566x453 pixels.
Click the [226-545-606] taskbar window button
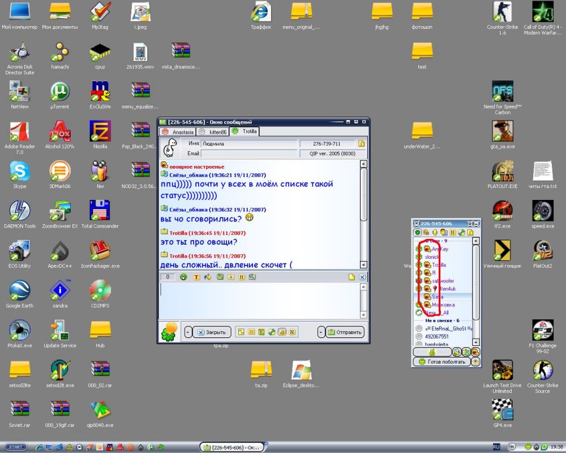click(233, 447)
